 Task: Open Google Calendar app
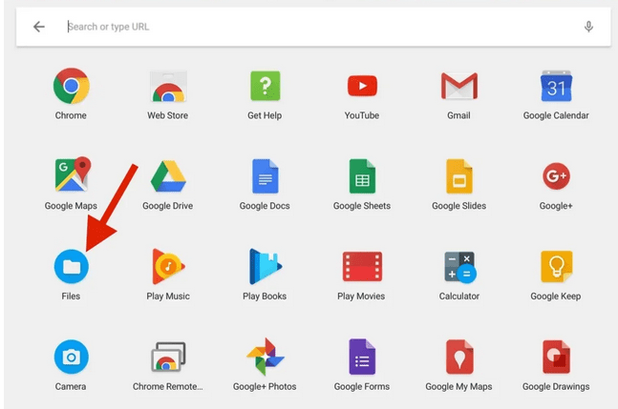coord(556,86)
